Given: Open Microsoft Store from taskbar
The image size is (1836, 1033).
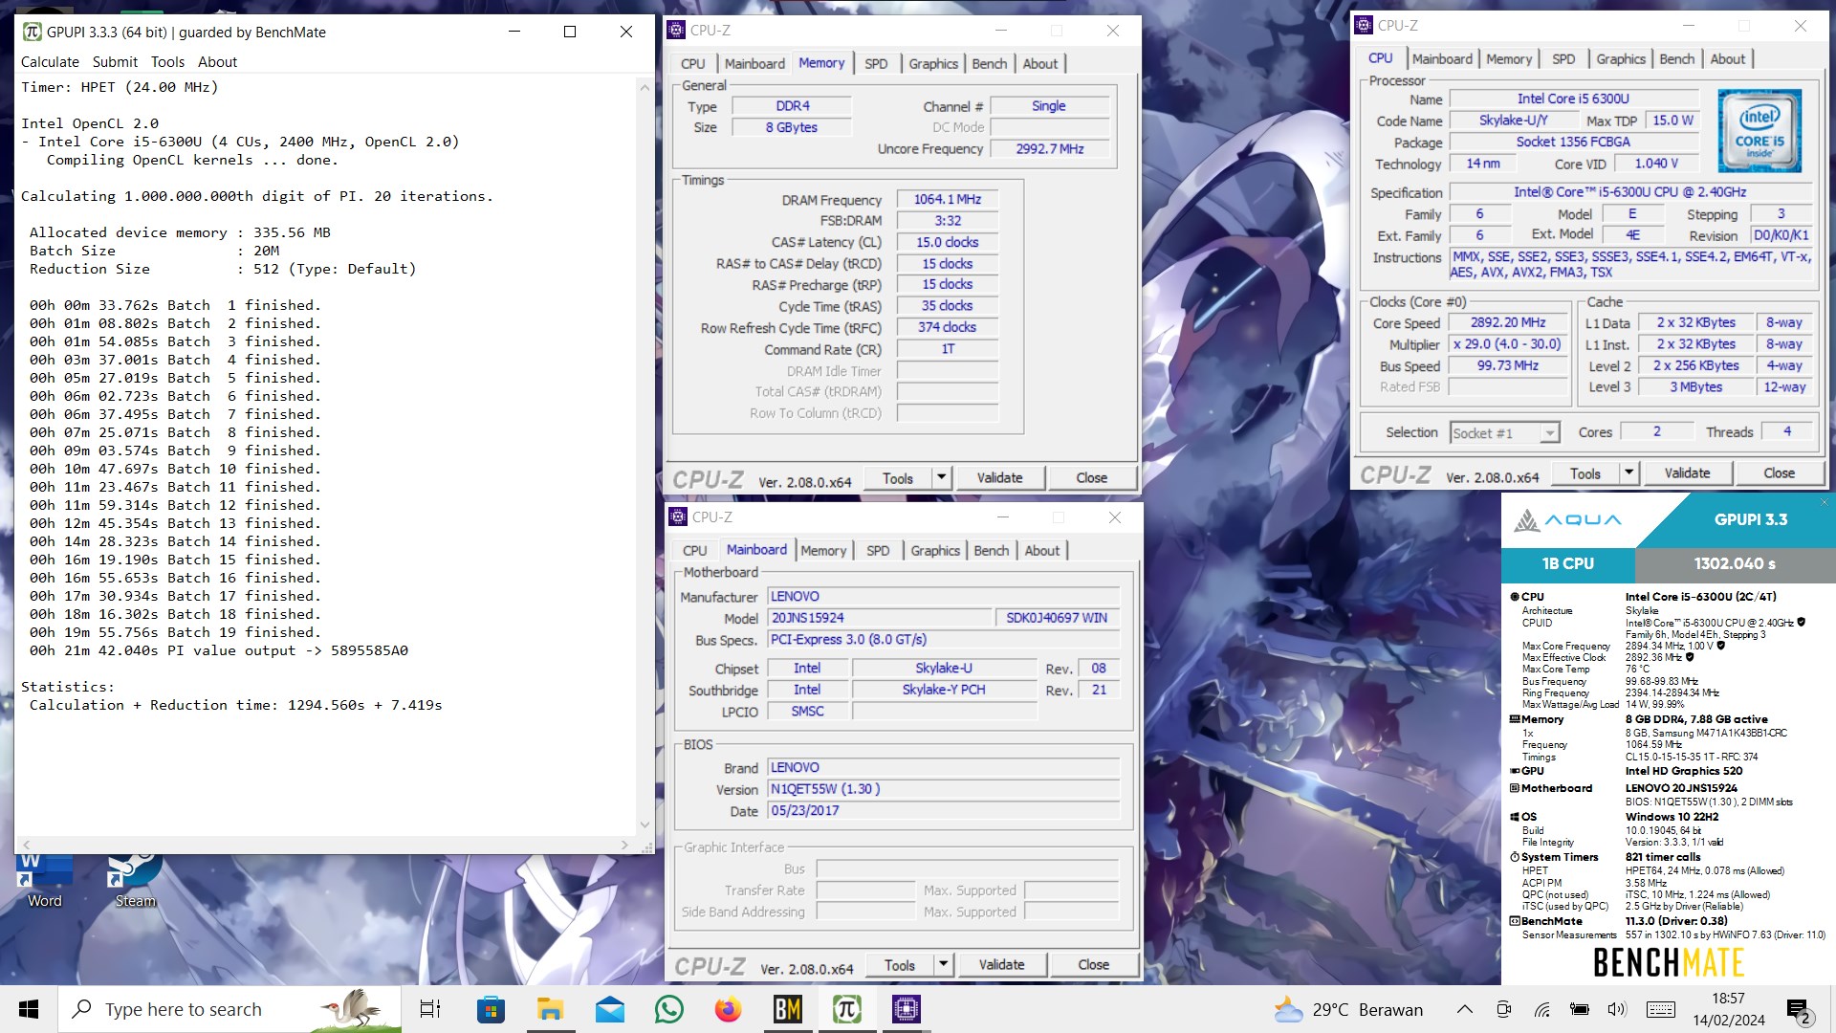Looking at the screenshot, I should [491, 1009].
